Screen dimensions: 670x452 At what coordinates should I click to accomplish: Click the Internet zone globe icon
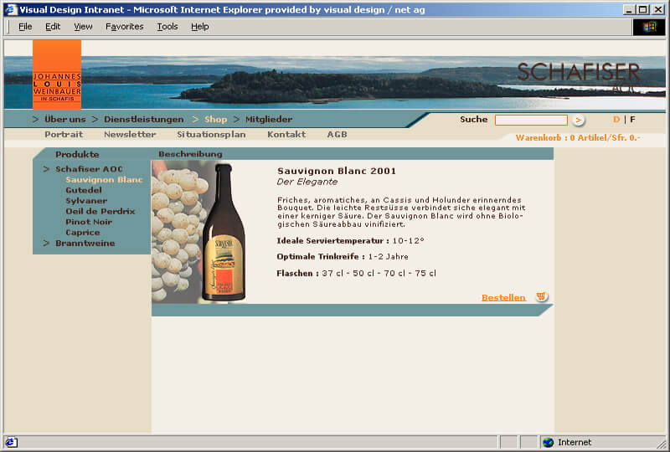tap(548, 443)
